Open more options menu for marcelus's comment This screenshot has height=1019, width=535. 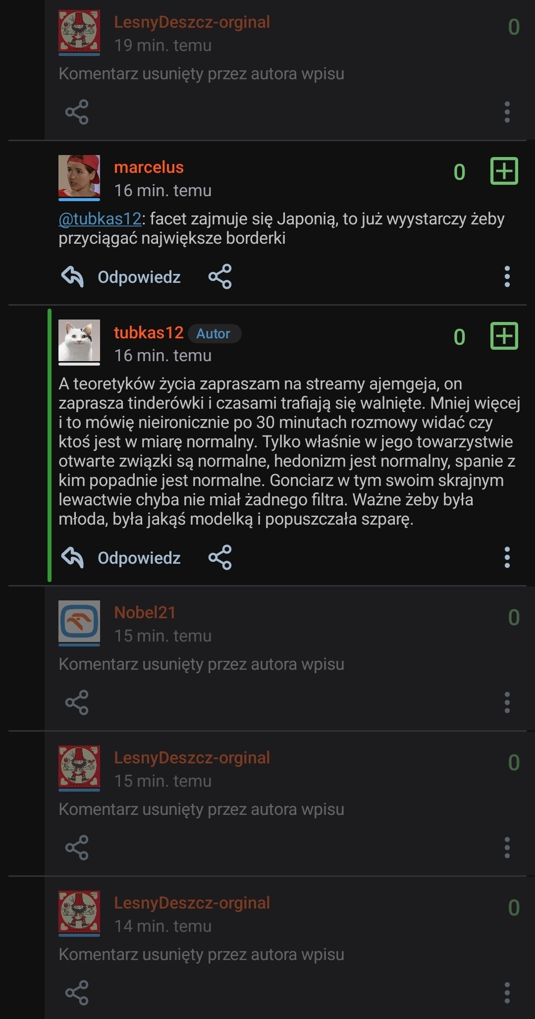(507, 276)
